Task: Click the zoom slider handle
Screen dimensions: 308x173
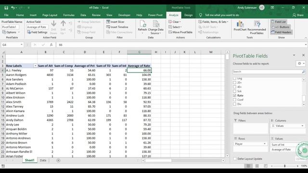Action: (x=285, y=166)
